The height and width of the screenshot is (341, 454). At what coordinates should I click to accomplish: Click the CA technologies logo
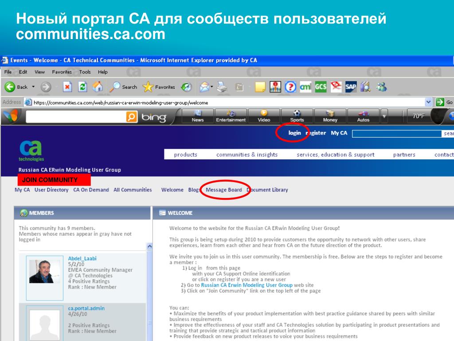31,151
